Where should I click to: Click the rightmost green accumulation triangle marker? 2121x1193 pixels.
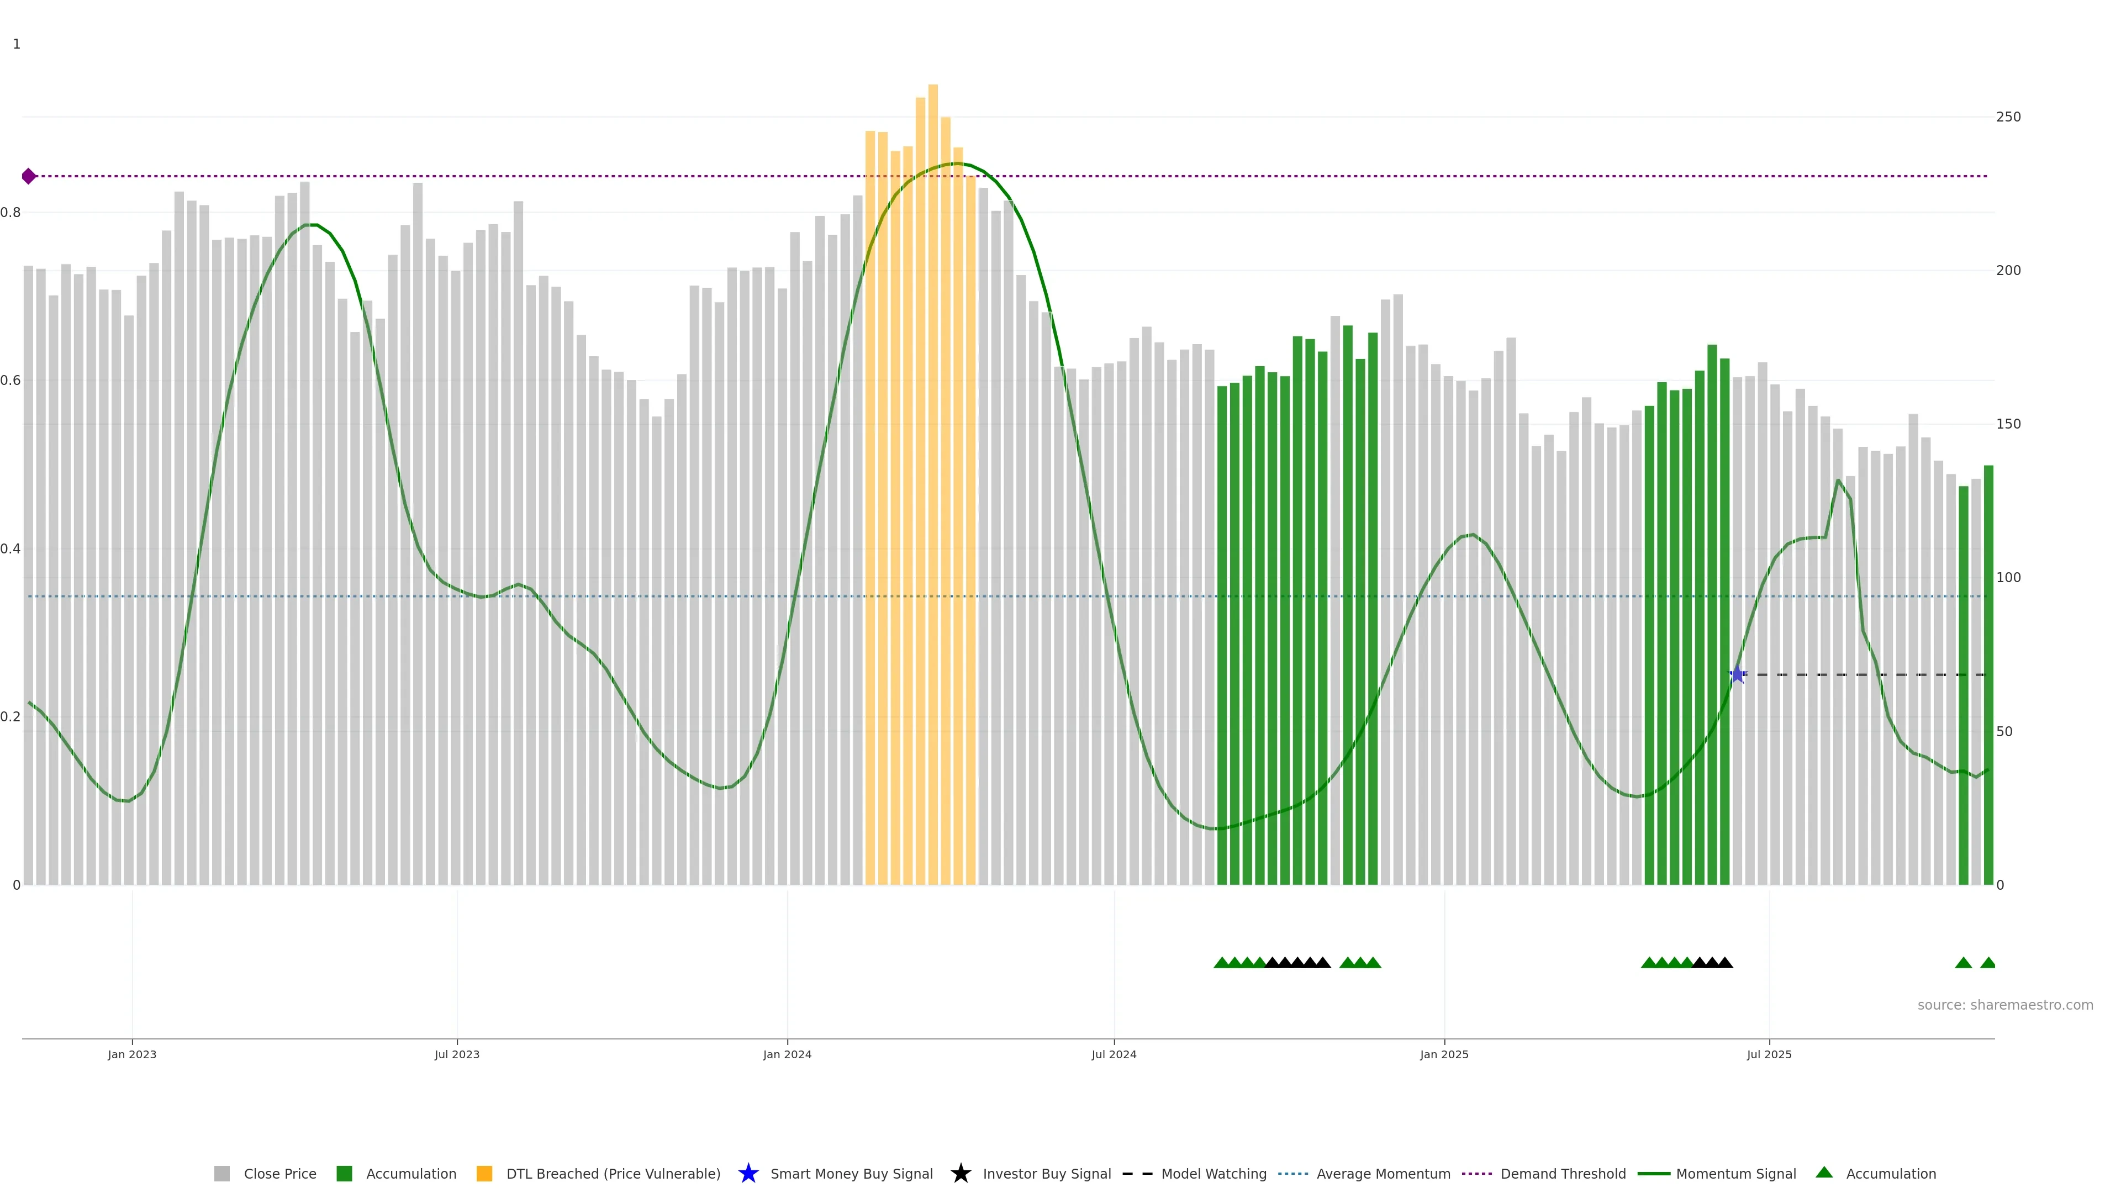[x=1988, y=963]
